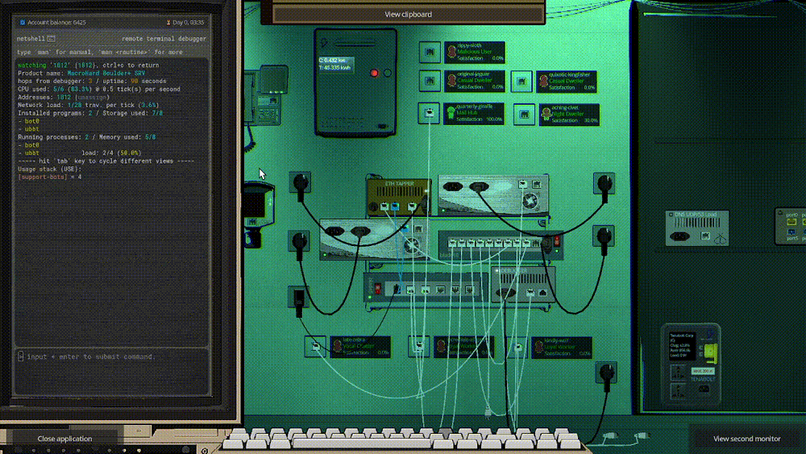Click wall port beside kindly-wolf card
The height and width of the screenshot is (454, 806).
(x=517, y=348)
